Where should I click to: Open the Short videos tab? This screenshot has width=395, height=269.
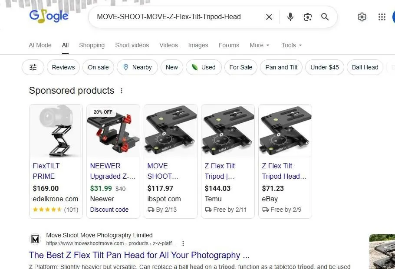pos(132,45)
